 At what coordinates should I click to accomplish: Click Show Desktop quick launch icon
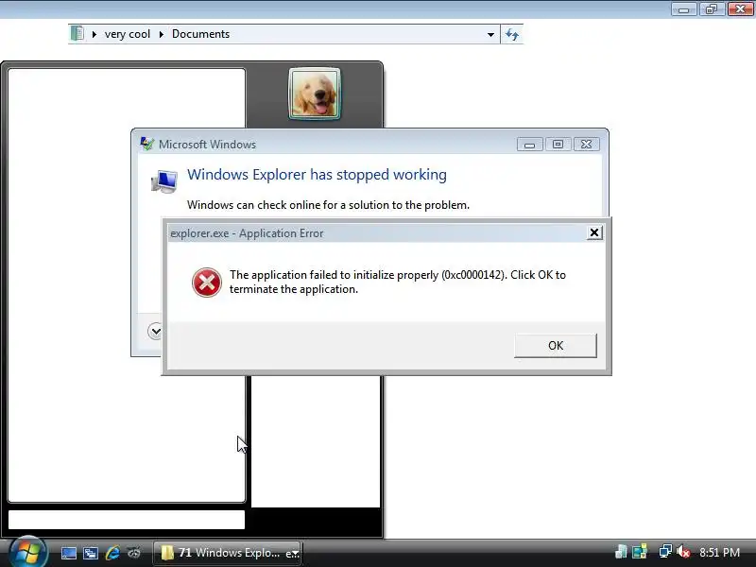(68, 553)
